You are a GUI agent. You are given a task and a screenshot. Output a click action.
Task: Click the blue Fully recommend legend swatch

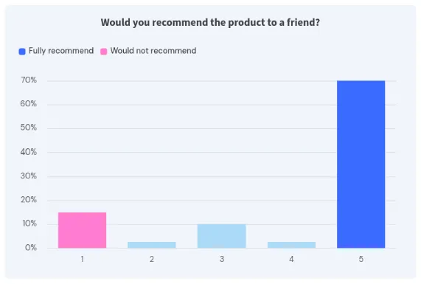[x=22, y=52]
